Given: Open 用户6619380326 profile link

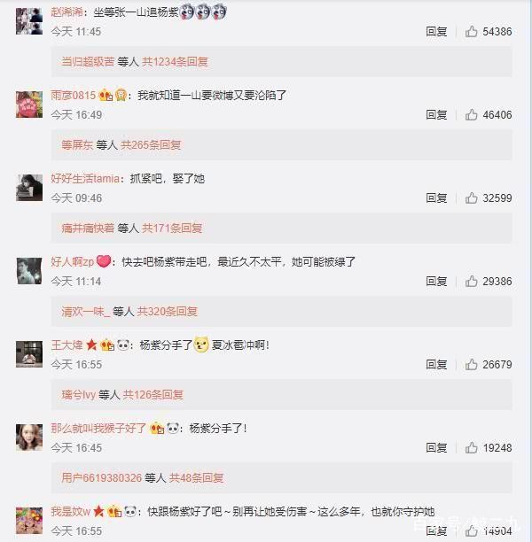Looking at the screenshot, I should pos(101,477).
